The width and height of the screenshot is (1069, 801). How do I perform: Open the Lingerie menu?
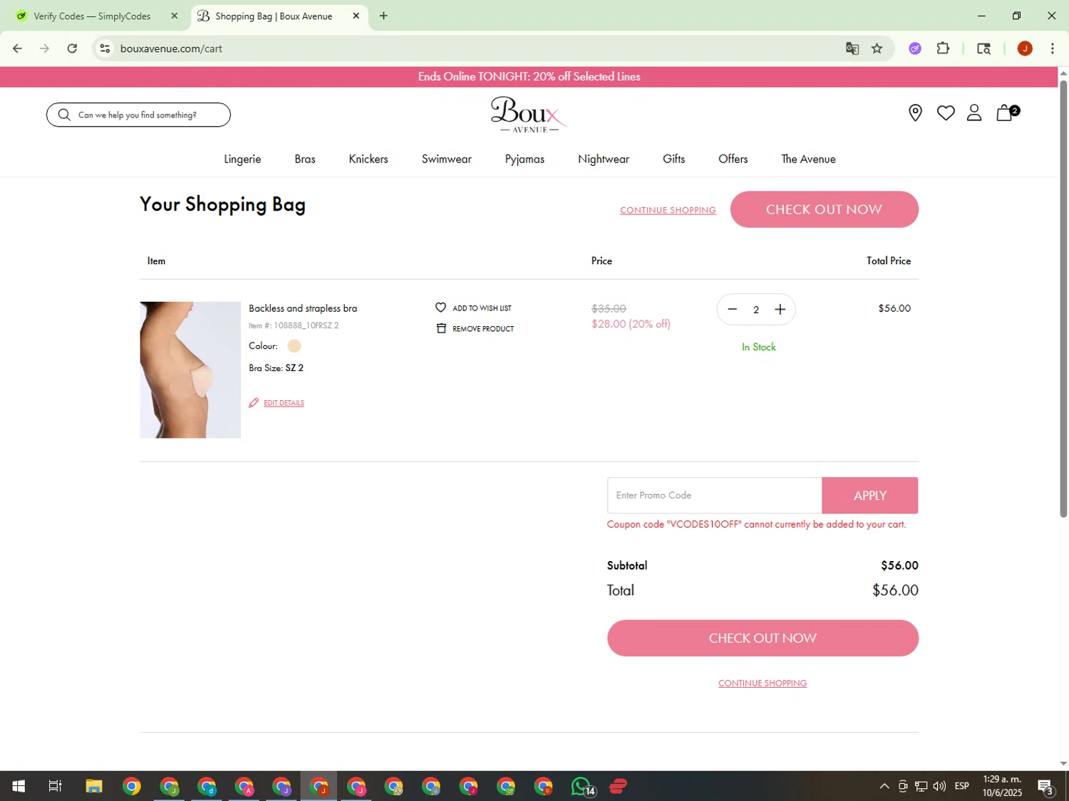[242, 159]
